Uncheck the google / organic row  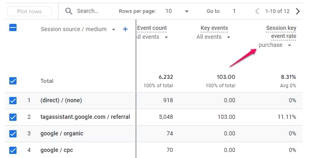click(13, 134)
